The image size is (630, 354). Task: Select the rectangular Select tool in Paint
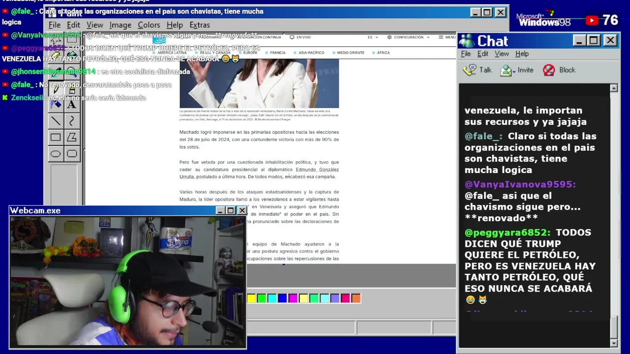(x=72, y=40)
